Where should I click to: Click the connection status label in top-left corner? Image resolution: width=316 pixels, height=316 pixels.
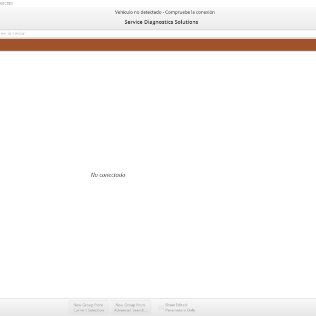(x=6, y=4)
